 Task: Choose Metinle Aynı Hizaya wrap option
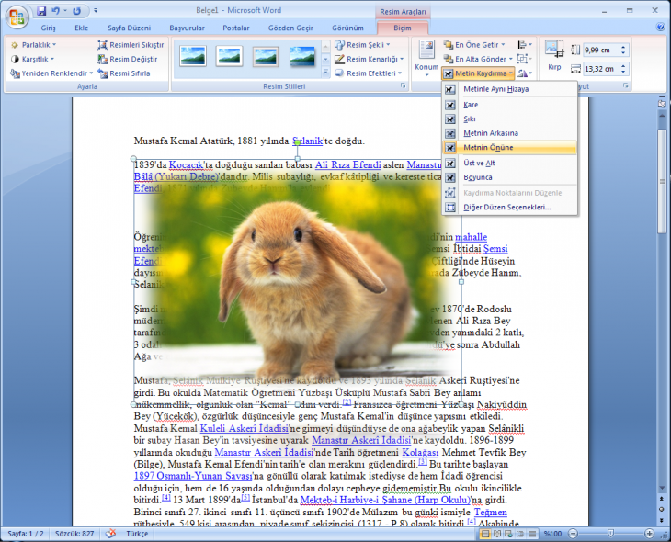(509, 89)
